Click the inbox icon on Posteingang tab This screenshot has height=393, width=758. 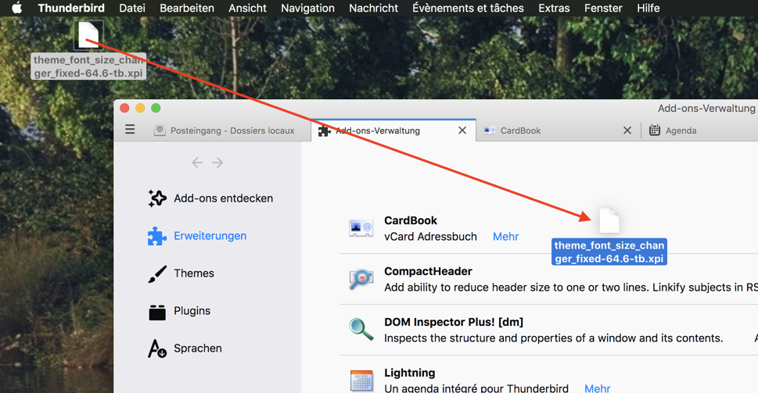pos(160,130)
